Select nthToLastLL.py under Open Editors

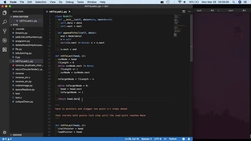pyautogui.click(x=28, y=21)
